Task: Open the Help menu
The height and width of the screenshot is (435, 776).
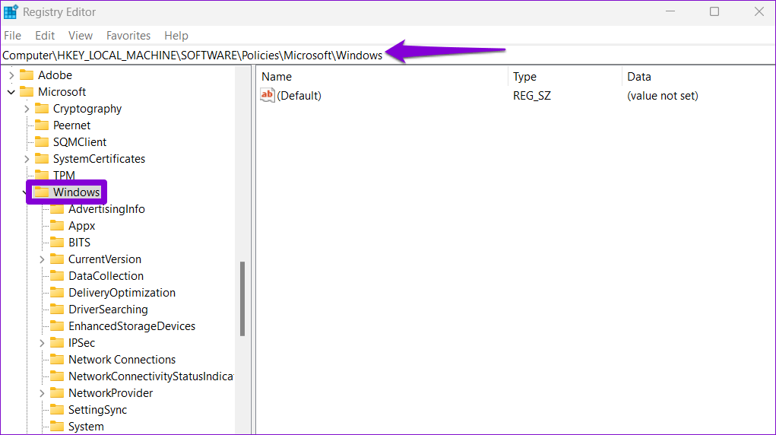Action: [x=176, y=36]
